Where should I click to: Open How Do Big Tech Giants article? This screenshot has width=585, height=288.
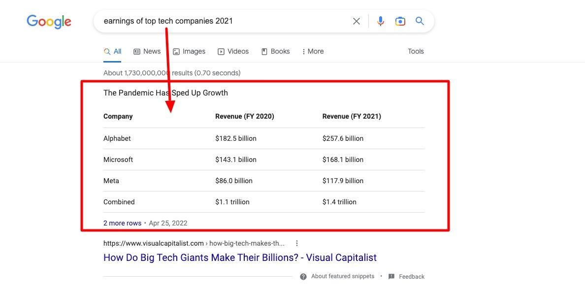(x=240, y=257)
